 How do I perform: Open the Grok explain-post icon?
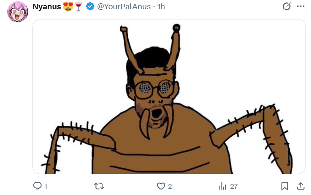287,6
